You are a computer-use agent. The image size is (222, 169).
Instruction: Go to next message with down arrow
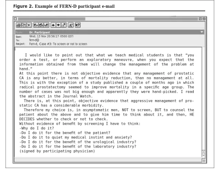click(x=58, y=25)
